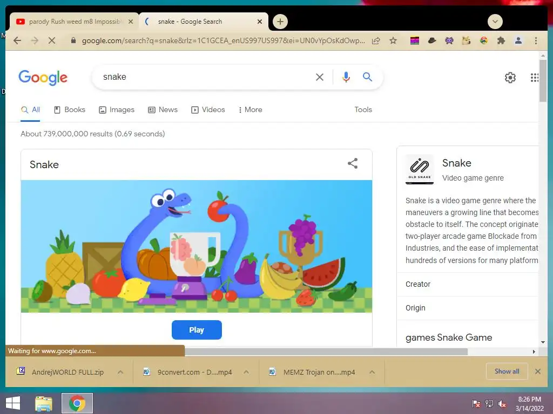Switch to News results
The image size is (553, 414).
(163, 110)
